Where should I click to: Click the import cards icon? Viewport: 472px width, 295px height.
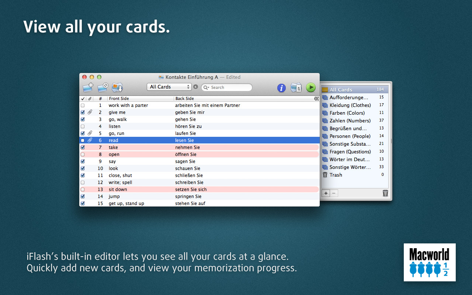[x=117, y=88]
